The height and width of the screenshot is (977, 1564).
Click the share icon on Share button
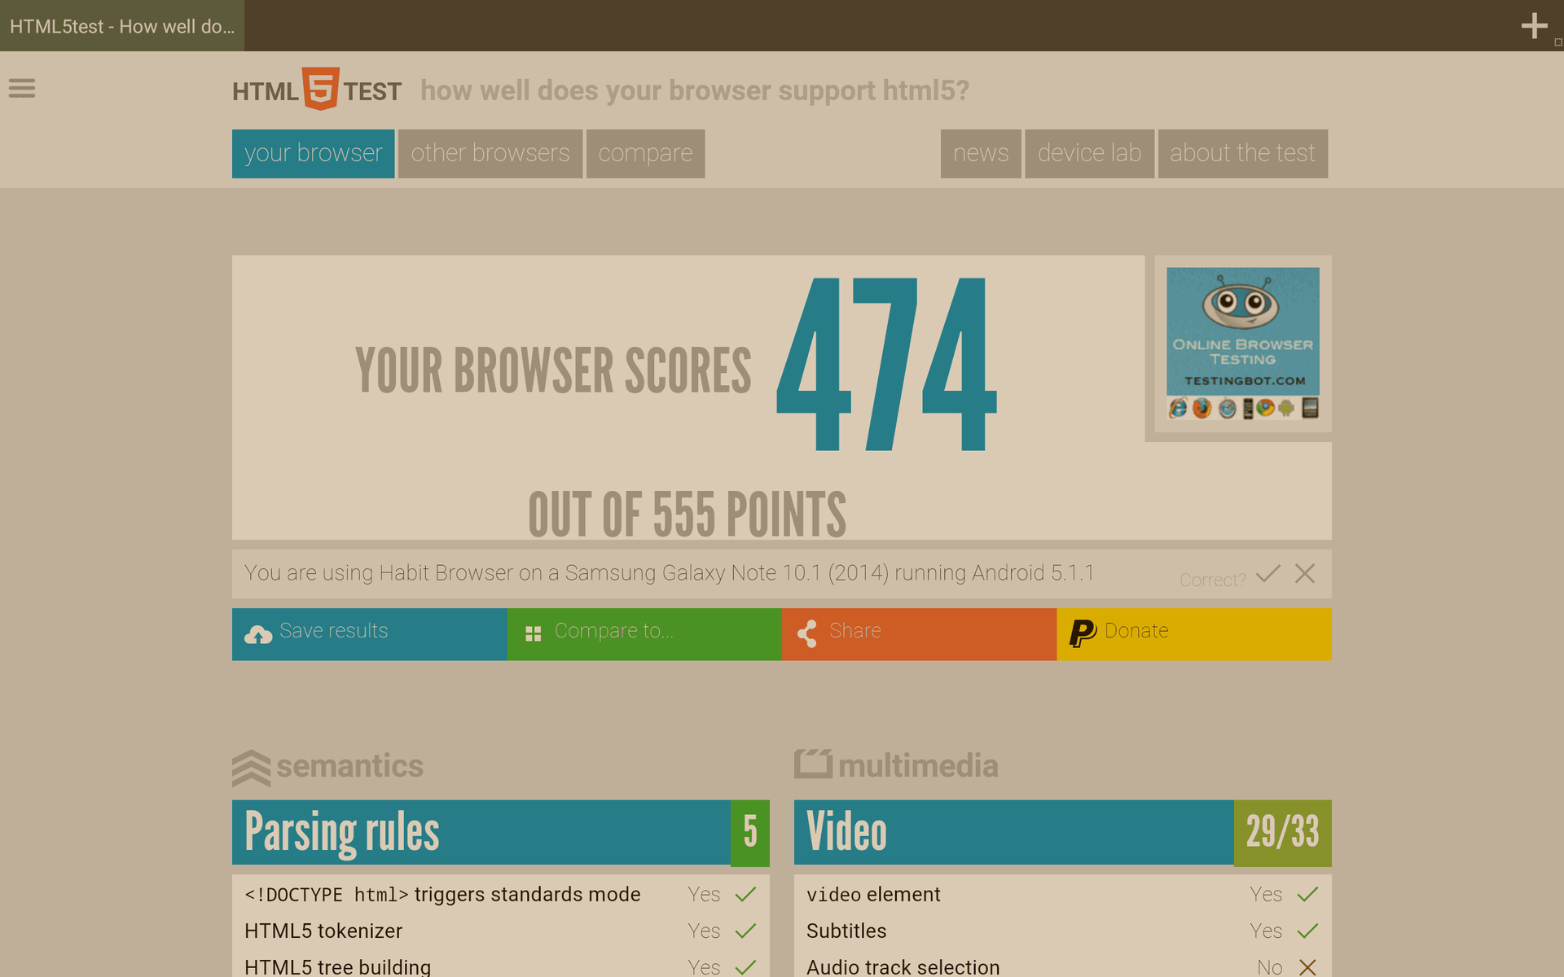click(807, 633)
